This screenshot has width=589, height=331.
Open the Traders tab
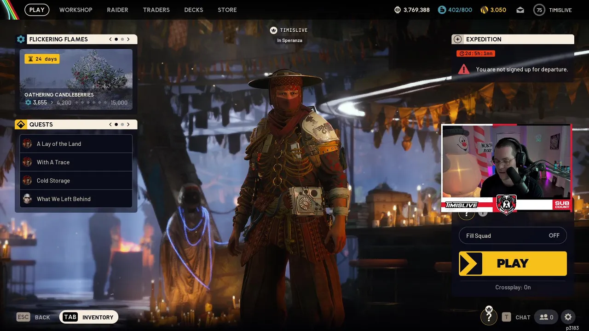[156, 10]
